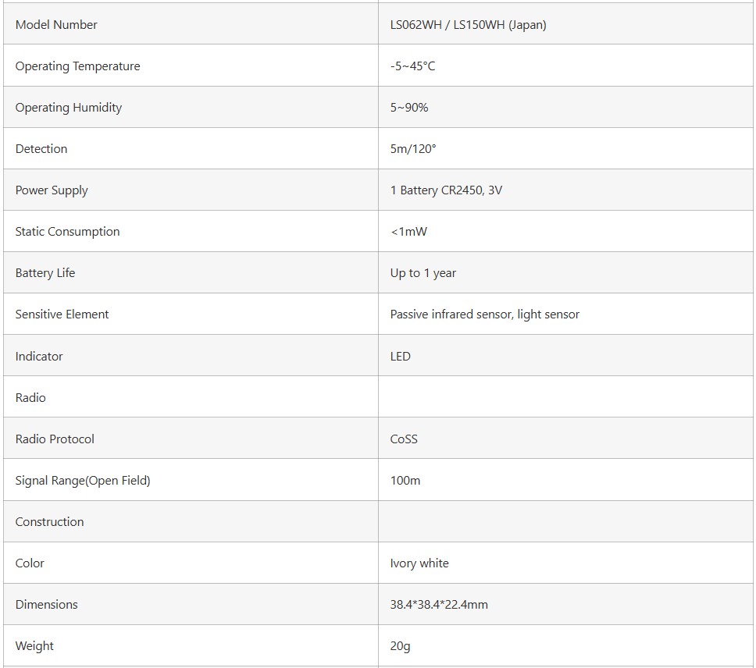
Task: Select the -5~45°C temperature value
Action: [x=412, y=66]
